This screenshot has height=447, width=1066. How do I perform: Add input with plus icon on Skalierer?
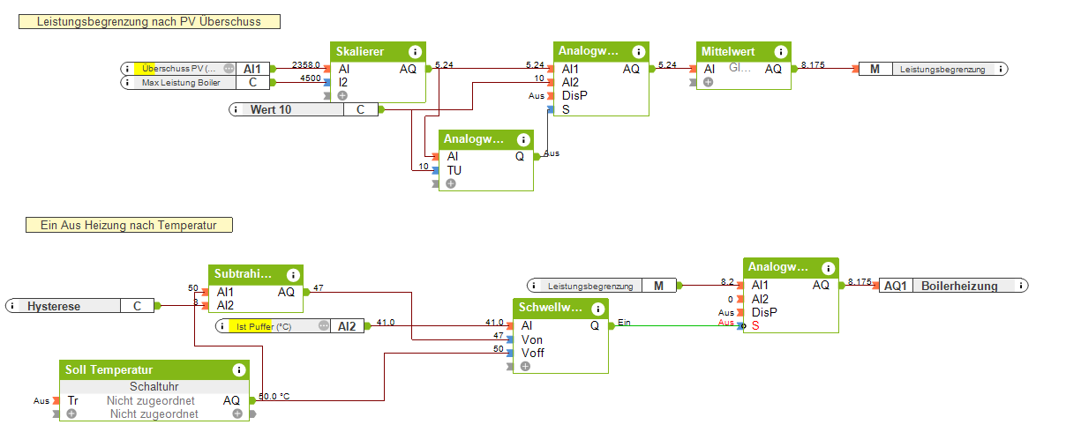click(x=342, y=95)
